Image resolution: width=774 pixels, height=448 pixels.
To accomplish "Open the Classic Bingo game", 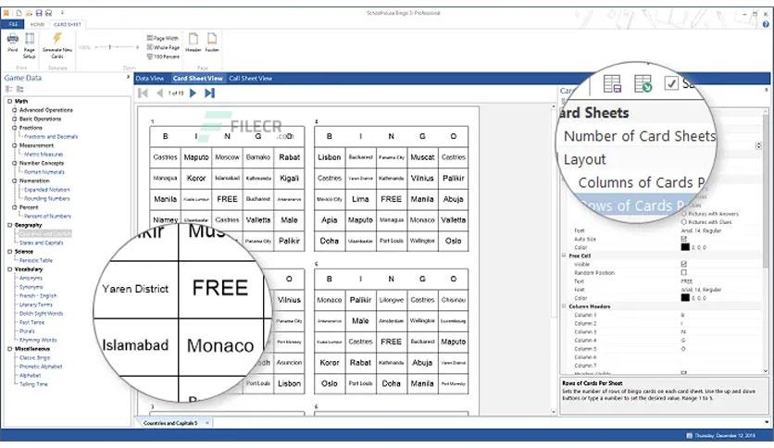I will 34,357.
